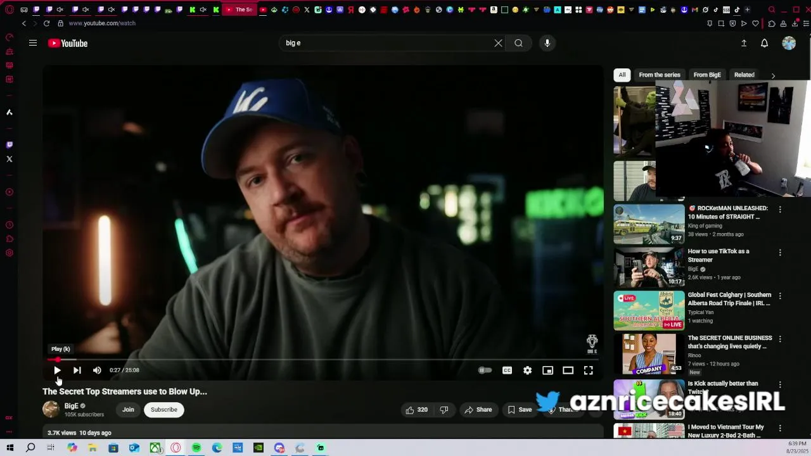811x456 pixels.
Task: Open the browser extensions cube icon
Action: (x=771, y=23)
